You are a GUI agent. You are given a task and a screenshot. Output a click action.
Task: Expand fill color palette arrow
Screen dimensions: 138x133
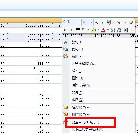point(98,30)
